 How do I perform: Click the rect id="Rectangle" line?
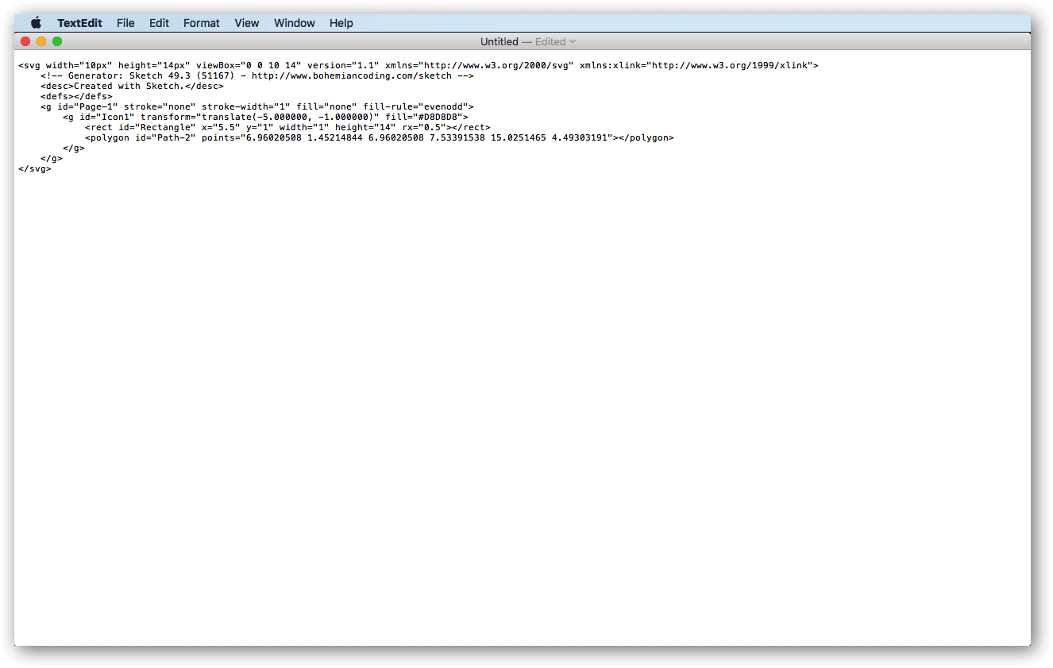pos(287,127)
